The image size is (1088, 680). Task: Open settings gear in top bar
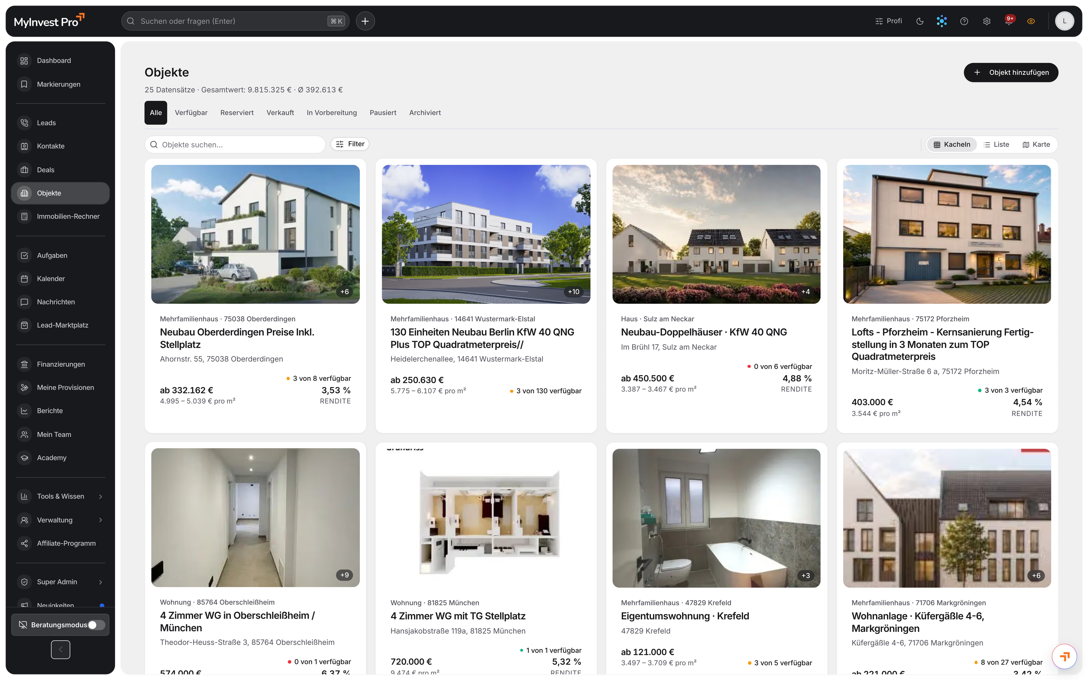[x=986, y=21]
